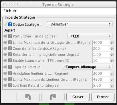
Task: Increase the 4000 maximum strategy limit value
Action: point(112,41)
